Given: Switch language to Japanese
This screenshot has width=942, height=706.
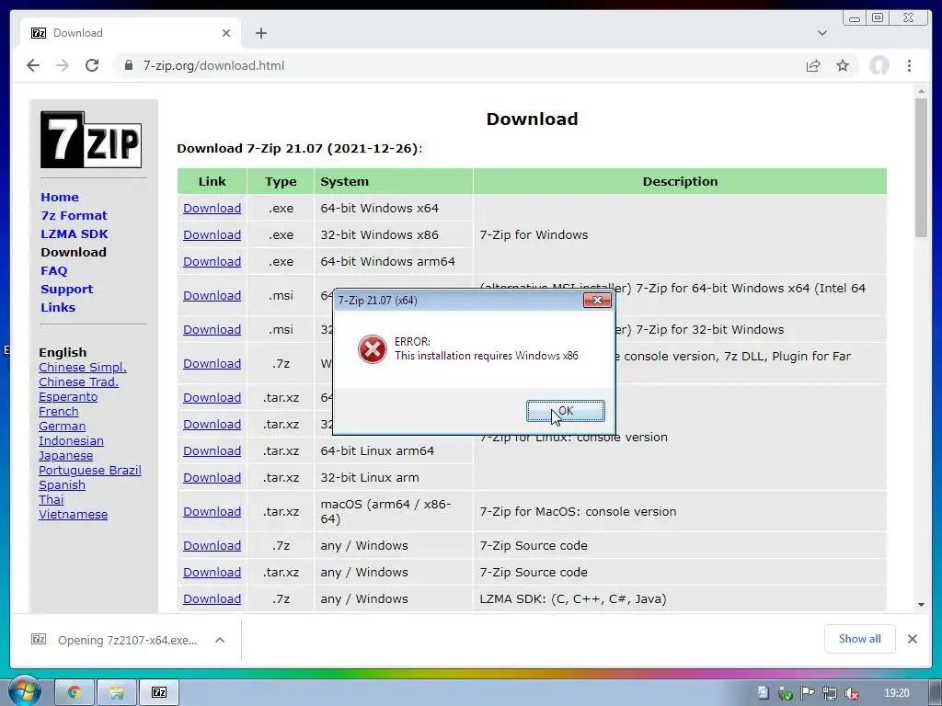Looking at the screenshot, I should [65, 456].
